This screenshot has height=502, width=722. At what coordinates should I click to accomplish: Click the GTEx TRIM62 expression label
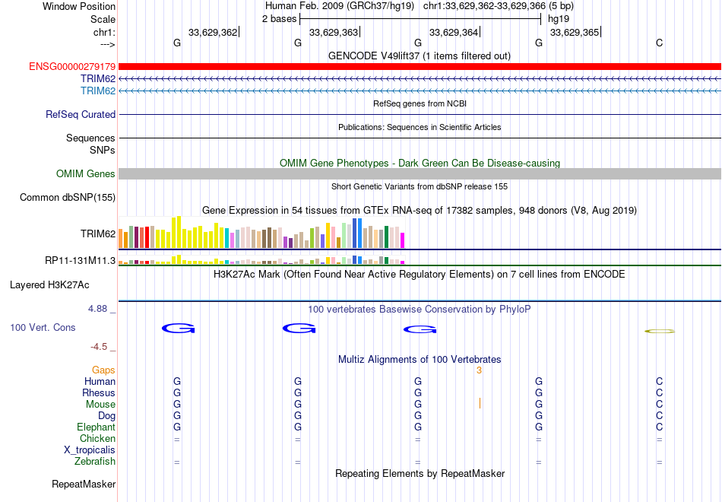pos(97,234)
